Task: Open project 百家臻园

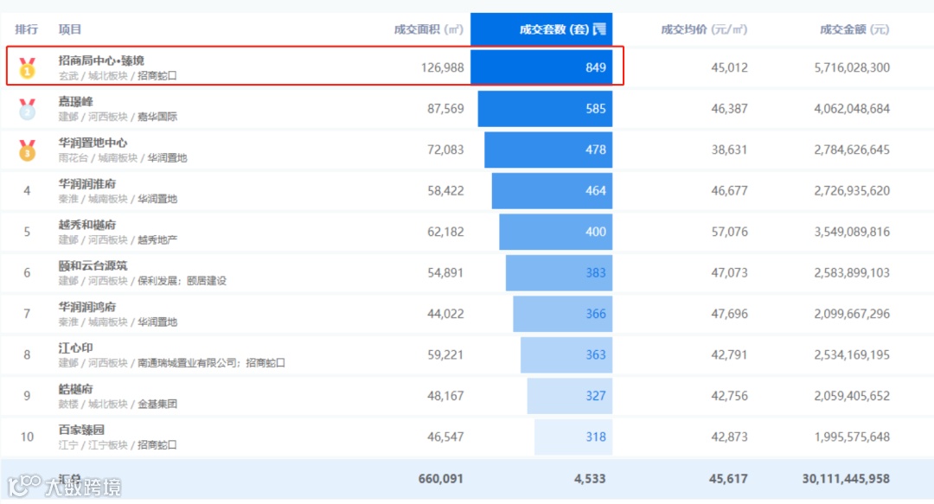Action: [x=81, y=431]
